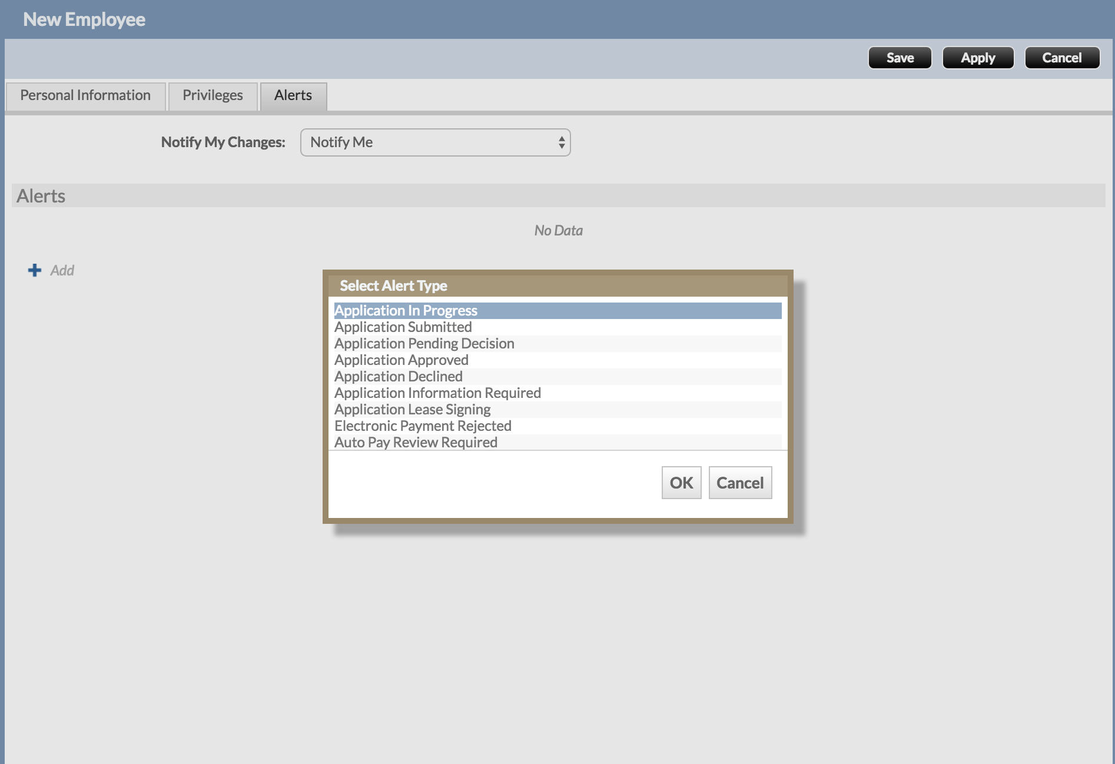Click Cancel in the top toolbar
This screenshot has height=764, width=1115.
pos(1061,58)
